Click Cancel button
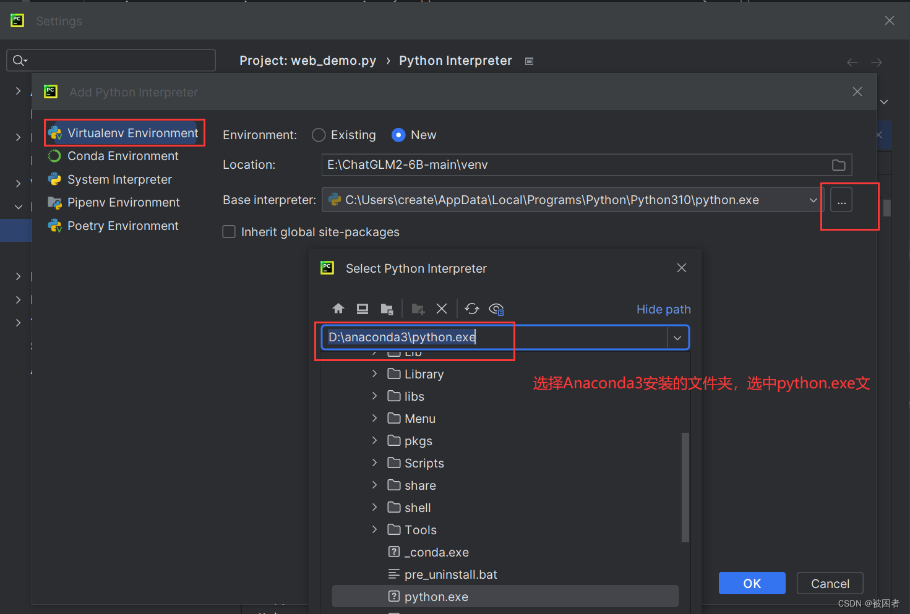 830,584
